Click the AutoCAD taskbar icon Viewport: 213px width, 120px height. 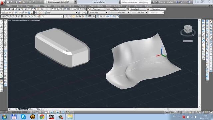point(51,117)
